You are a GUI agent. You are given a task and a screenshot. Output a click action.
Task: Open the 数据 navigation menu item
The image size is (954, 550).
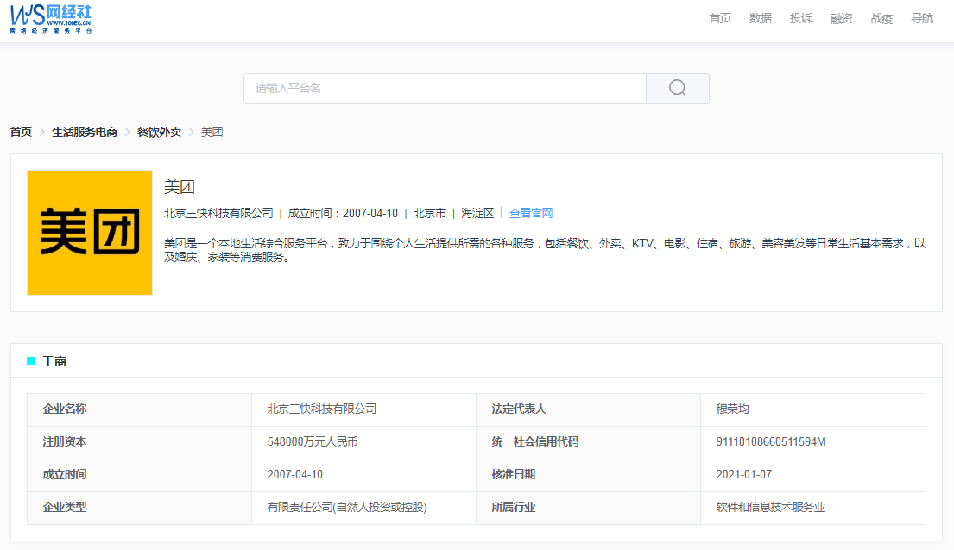point(761,18)
